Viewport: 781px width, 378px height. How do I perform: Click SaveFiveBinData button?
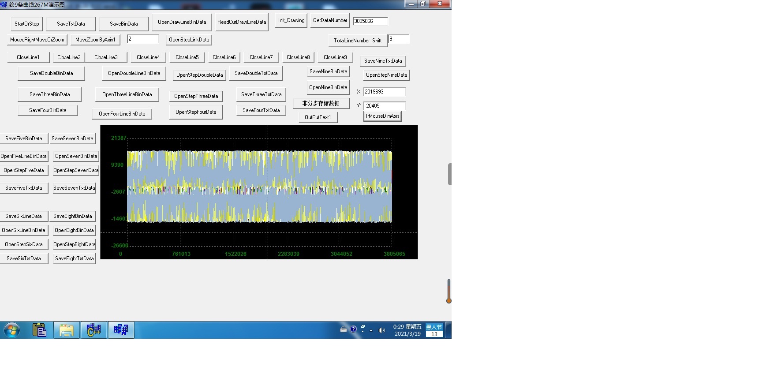24,138
